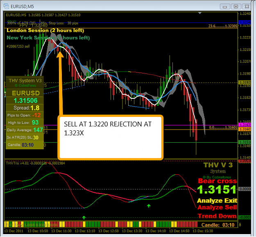
Task: Click the '23.6.........1.32305' Fibonacci level label
Action: (223, 26)
